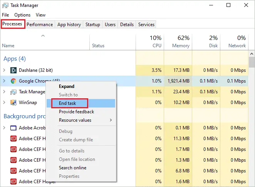Viewport: 255px width, 187px height.
Task: Expand the Task Manager process row
Action: click(4, 92)
